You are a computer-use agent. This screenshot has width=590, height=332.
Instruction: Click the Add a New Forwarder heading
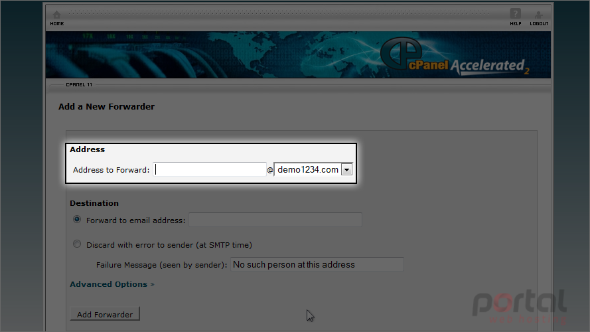(106, 106)
